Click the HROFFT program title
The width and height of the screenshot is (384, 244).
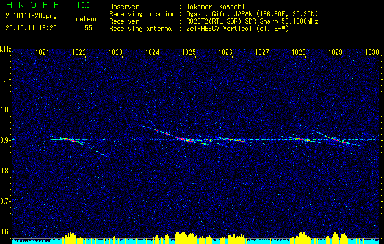(38, 5)
